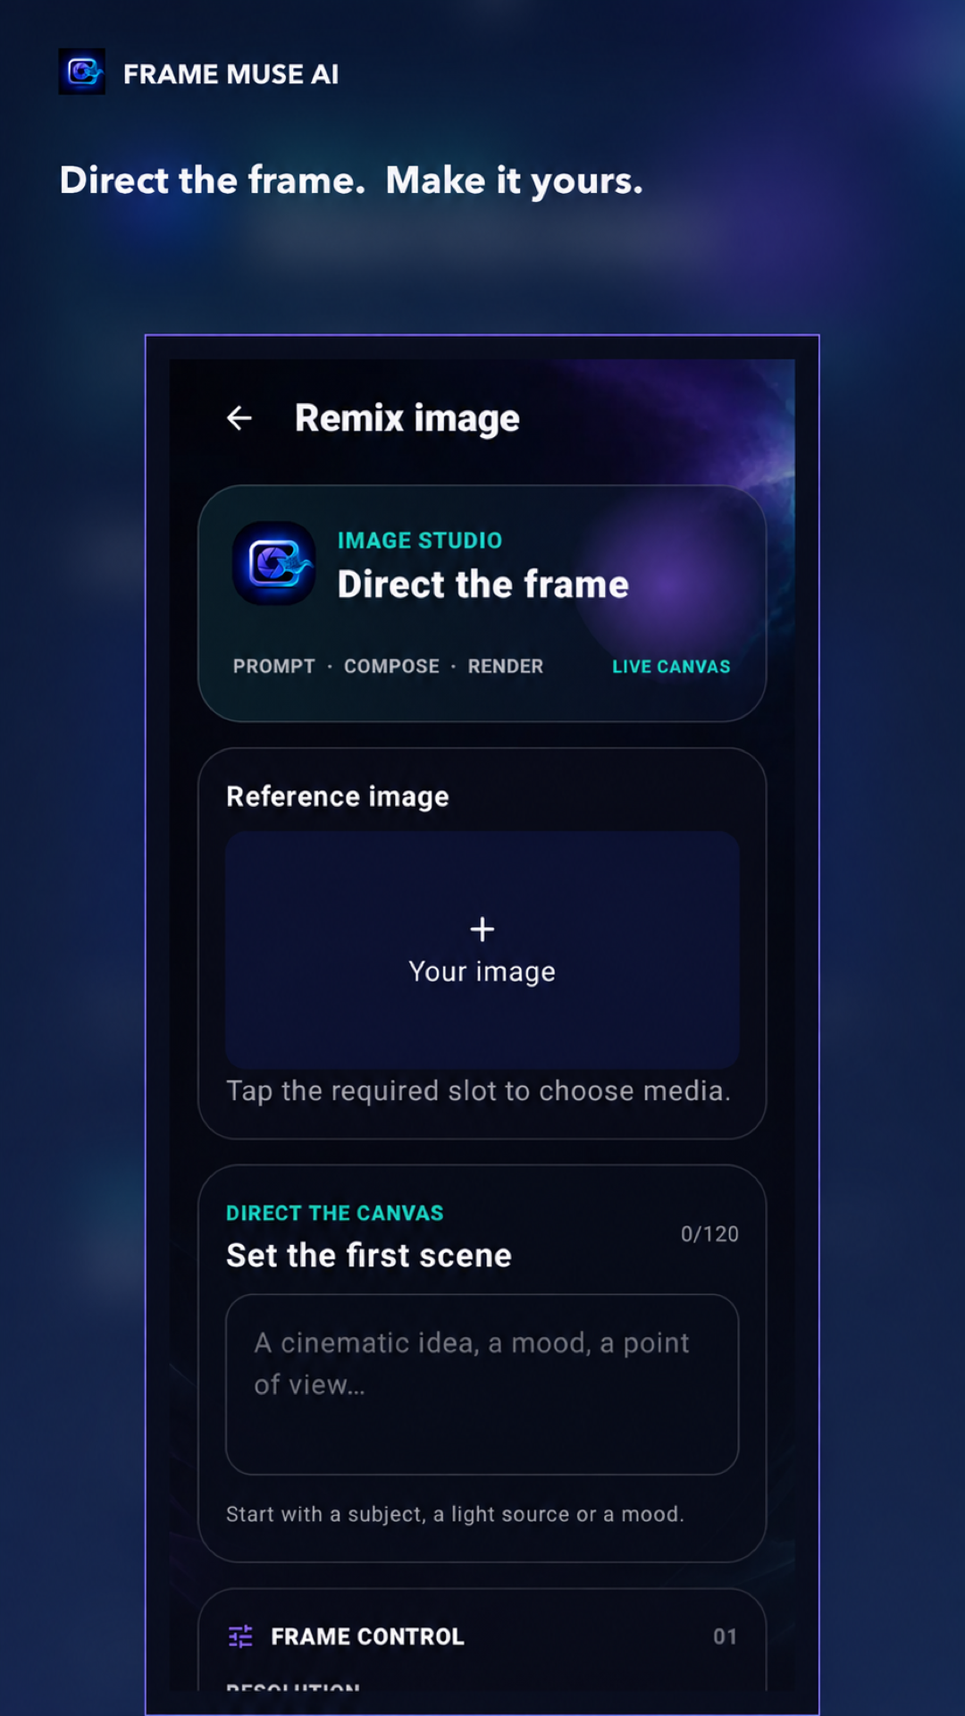
Task: Click the Tap the required slot hint text
Action: 478,1091
